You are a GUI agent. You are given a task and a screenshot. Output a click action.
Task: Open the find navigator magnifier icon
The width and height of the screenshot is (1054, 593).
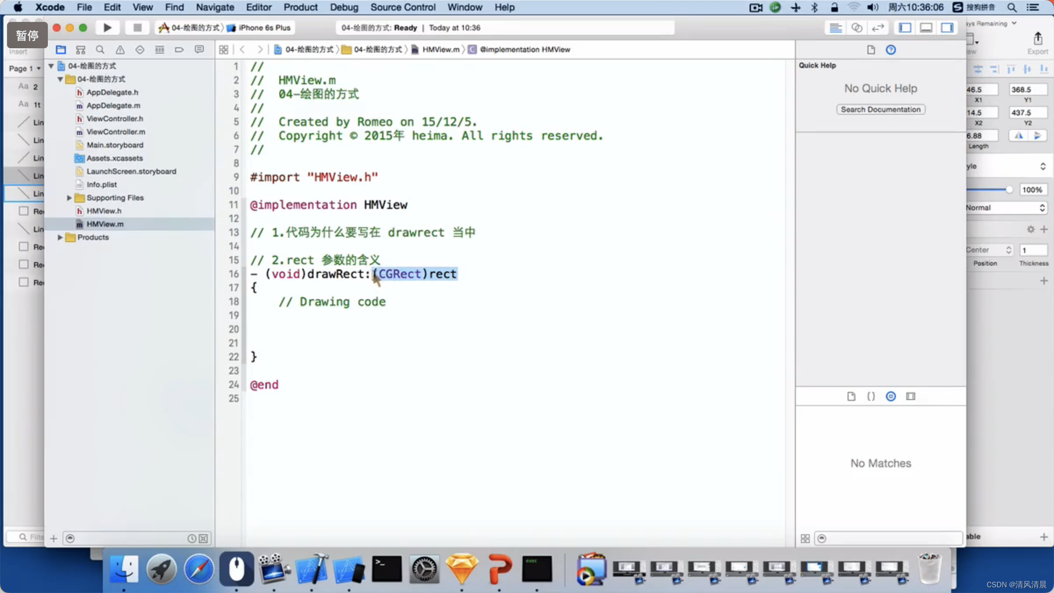(x=100, y=50)
